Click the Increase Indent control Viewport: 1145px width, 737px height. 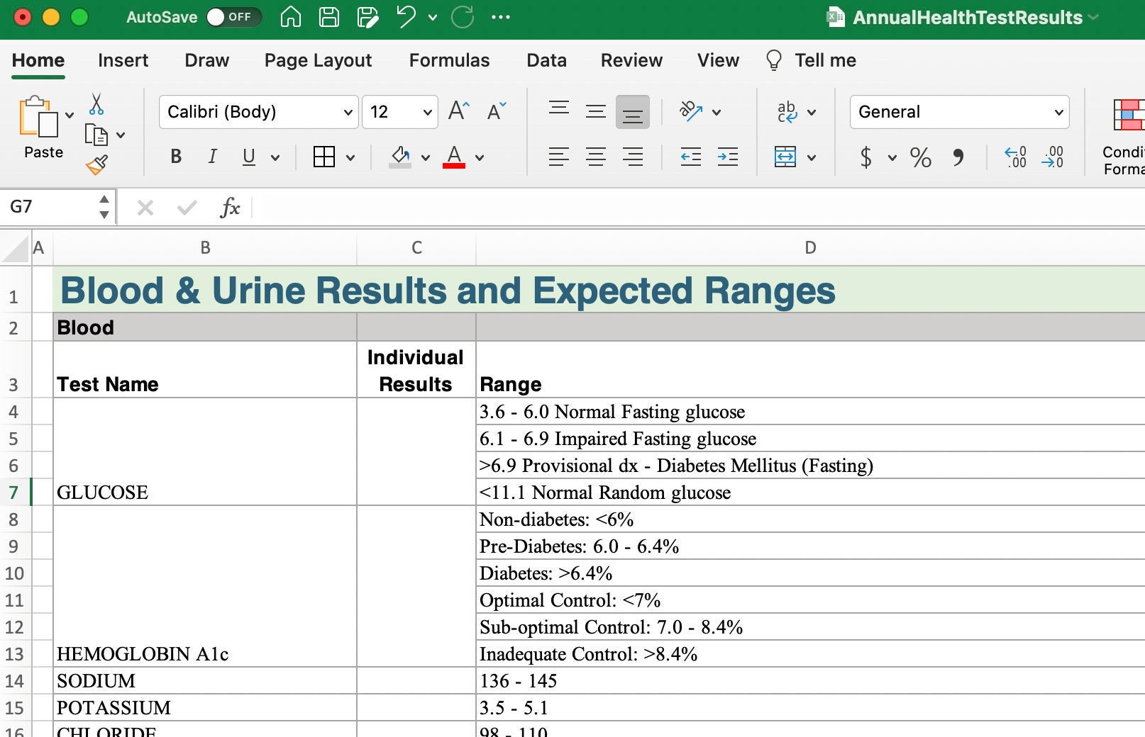click(x=728, y=157)
